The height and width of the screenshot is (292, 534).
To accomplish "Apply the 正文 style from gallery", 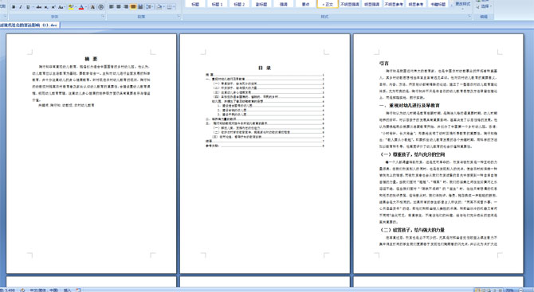I will [328, 4].
